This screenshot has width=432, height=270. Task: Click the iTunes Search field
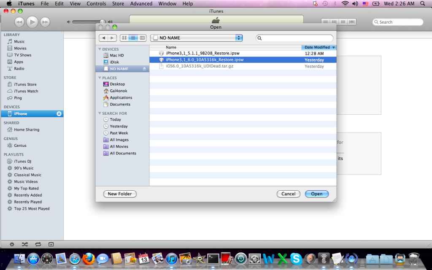pyautogui.click(x=397, y=22)
